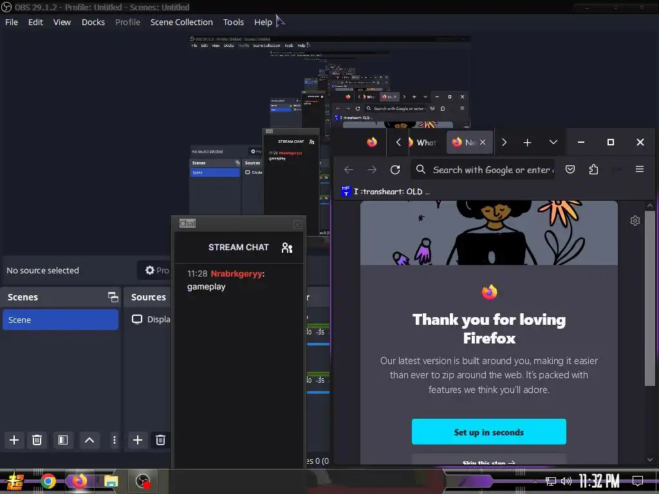Open scene filters icon in the Scenes toolbar
Viewport: 659px width, 494px height.
coord(63,440)
